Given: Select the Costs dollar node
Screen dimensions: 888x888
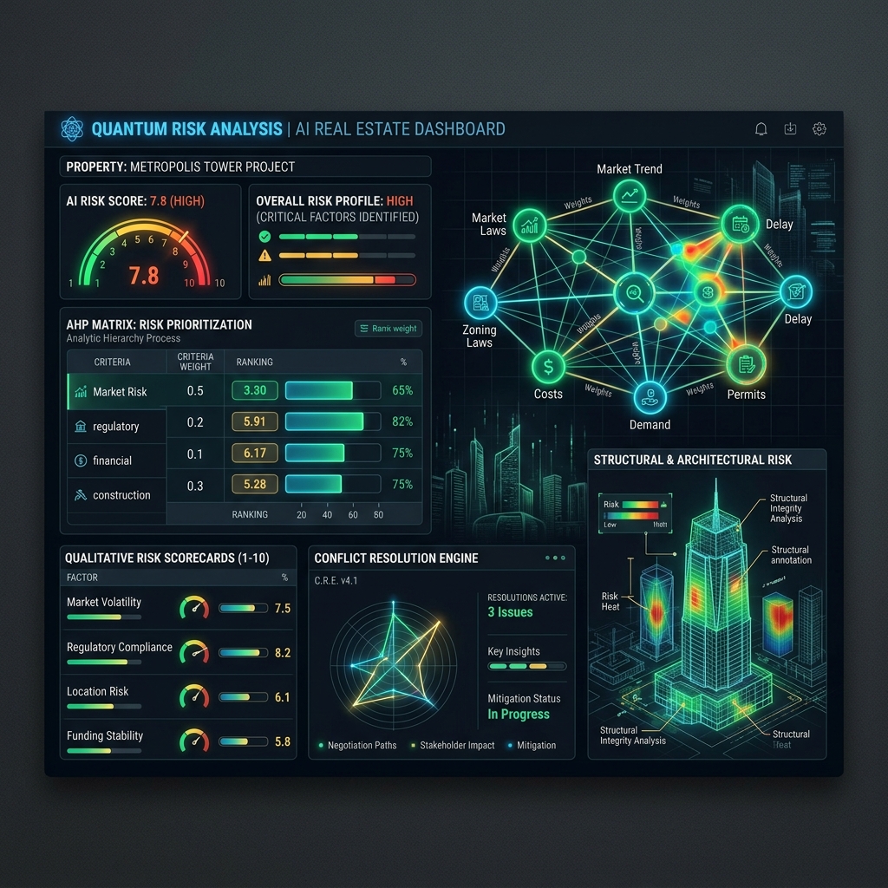Looking at the screenshot, I should [548, 367].
